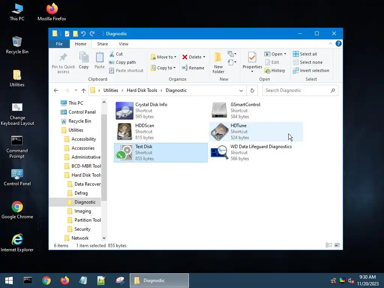Open the Windows Start menu
The height and width of the screenshot is (288, 384).
pyautogui.click(x=9, y=280)
